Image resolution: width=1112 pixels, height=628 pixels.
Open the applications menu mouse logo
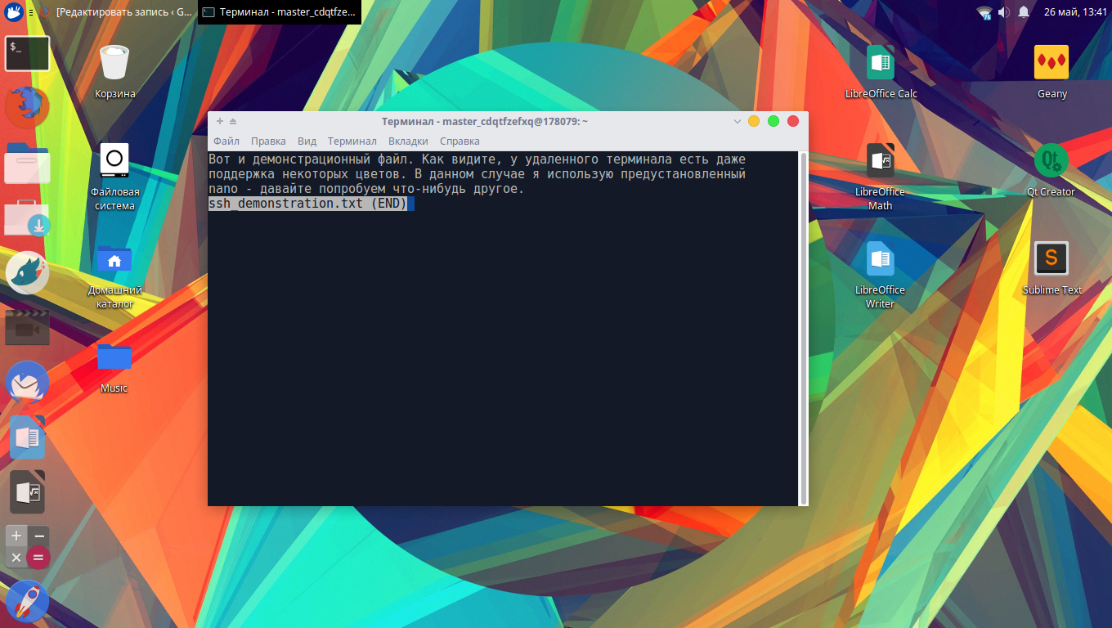pyautogui.click(x=14, y=12)
